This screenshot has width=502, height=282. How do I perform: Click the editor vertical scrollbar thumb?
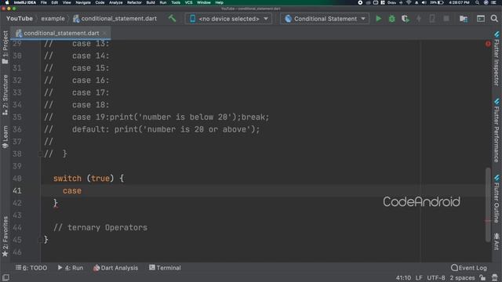(488, 204)
